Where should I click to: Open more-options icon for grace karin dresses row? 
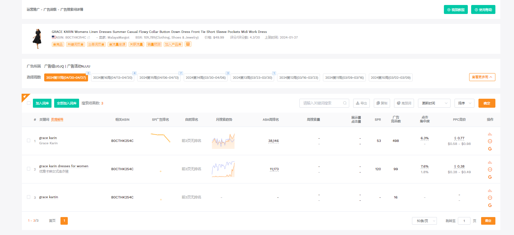click(490, 170)
